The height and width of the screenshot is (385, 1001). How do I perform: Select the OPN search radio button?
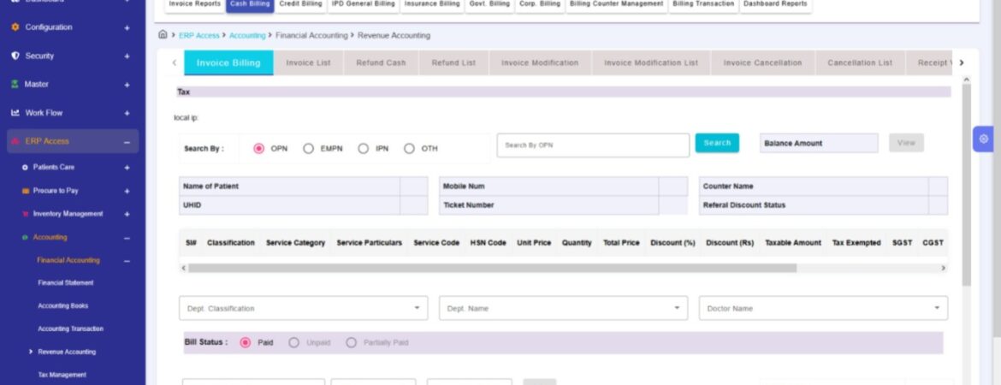(258, 148)
